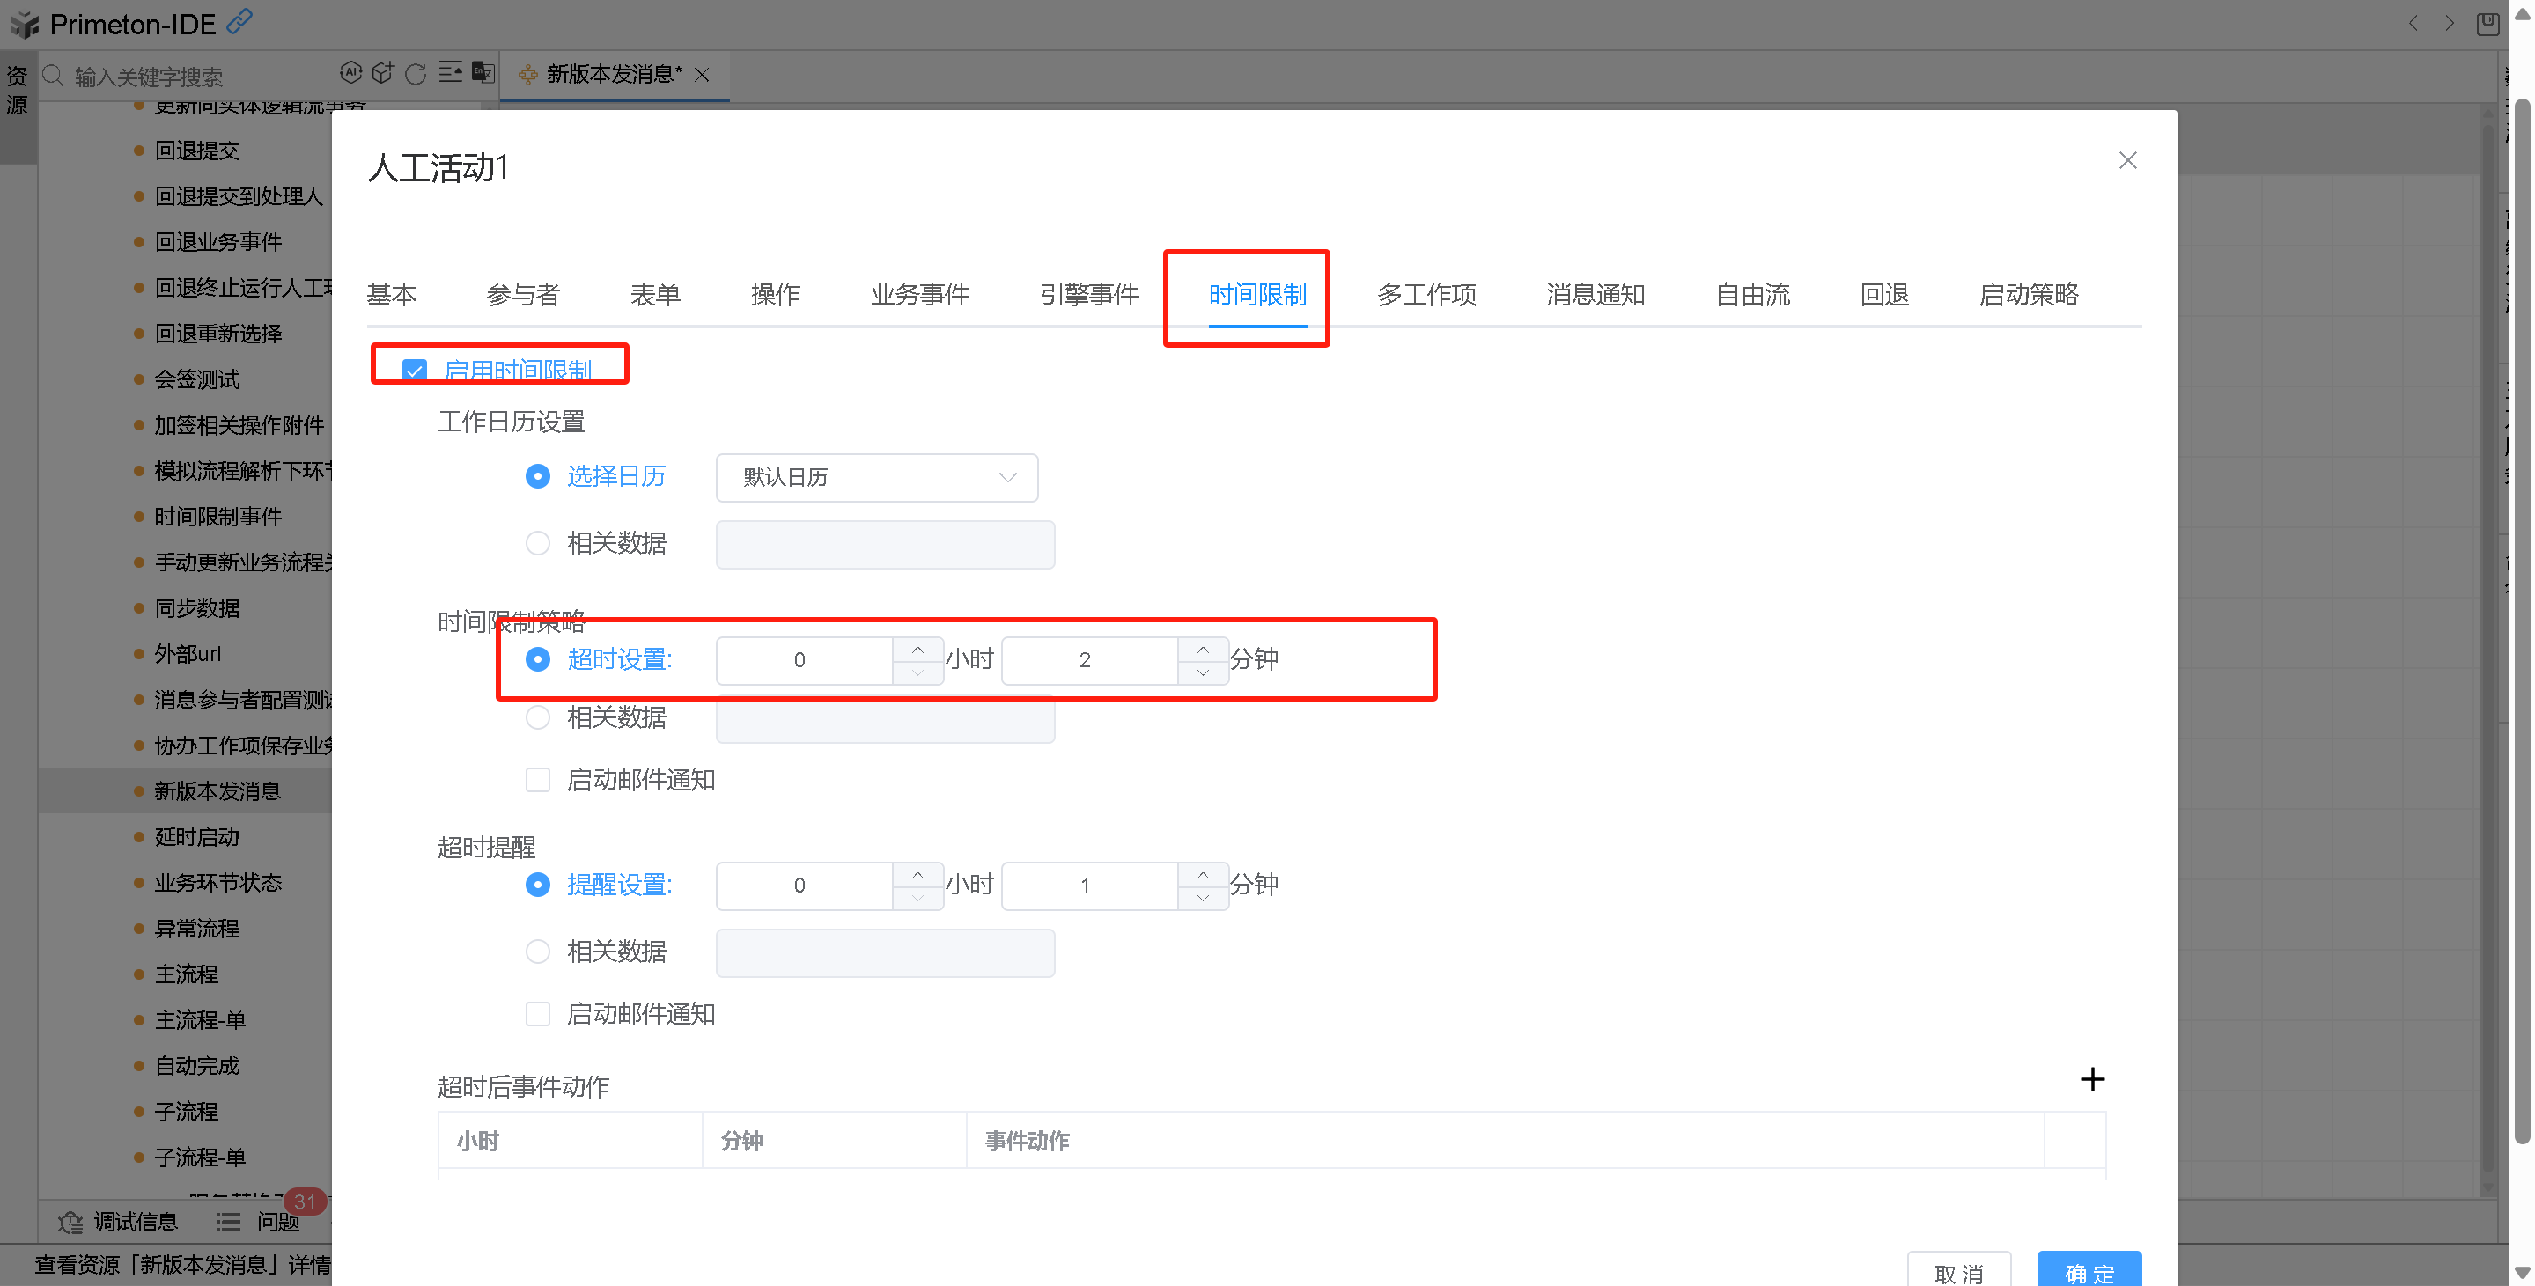Screen dimensions: 2535x1286
Task: Increase the 超时设置 minutes with the up arrow
Action: [x=1203, y=650]
